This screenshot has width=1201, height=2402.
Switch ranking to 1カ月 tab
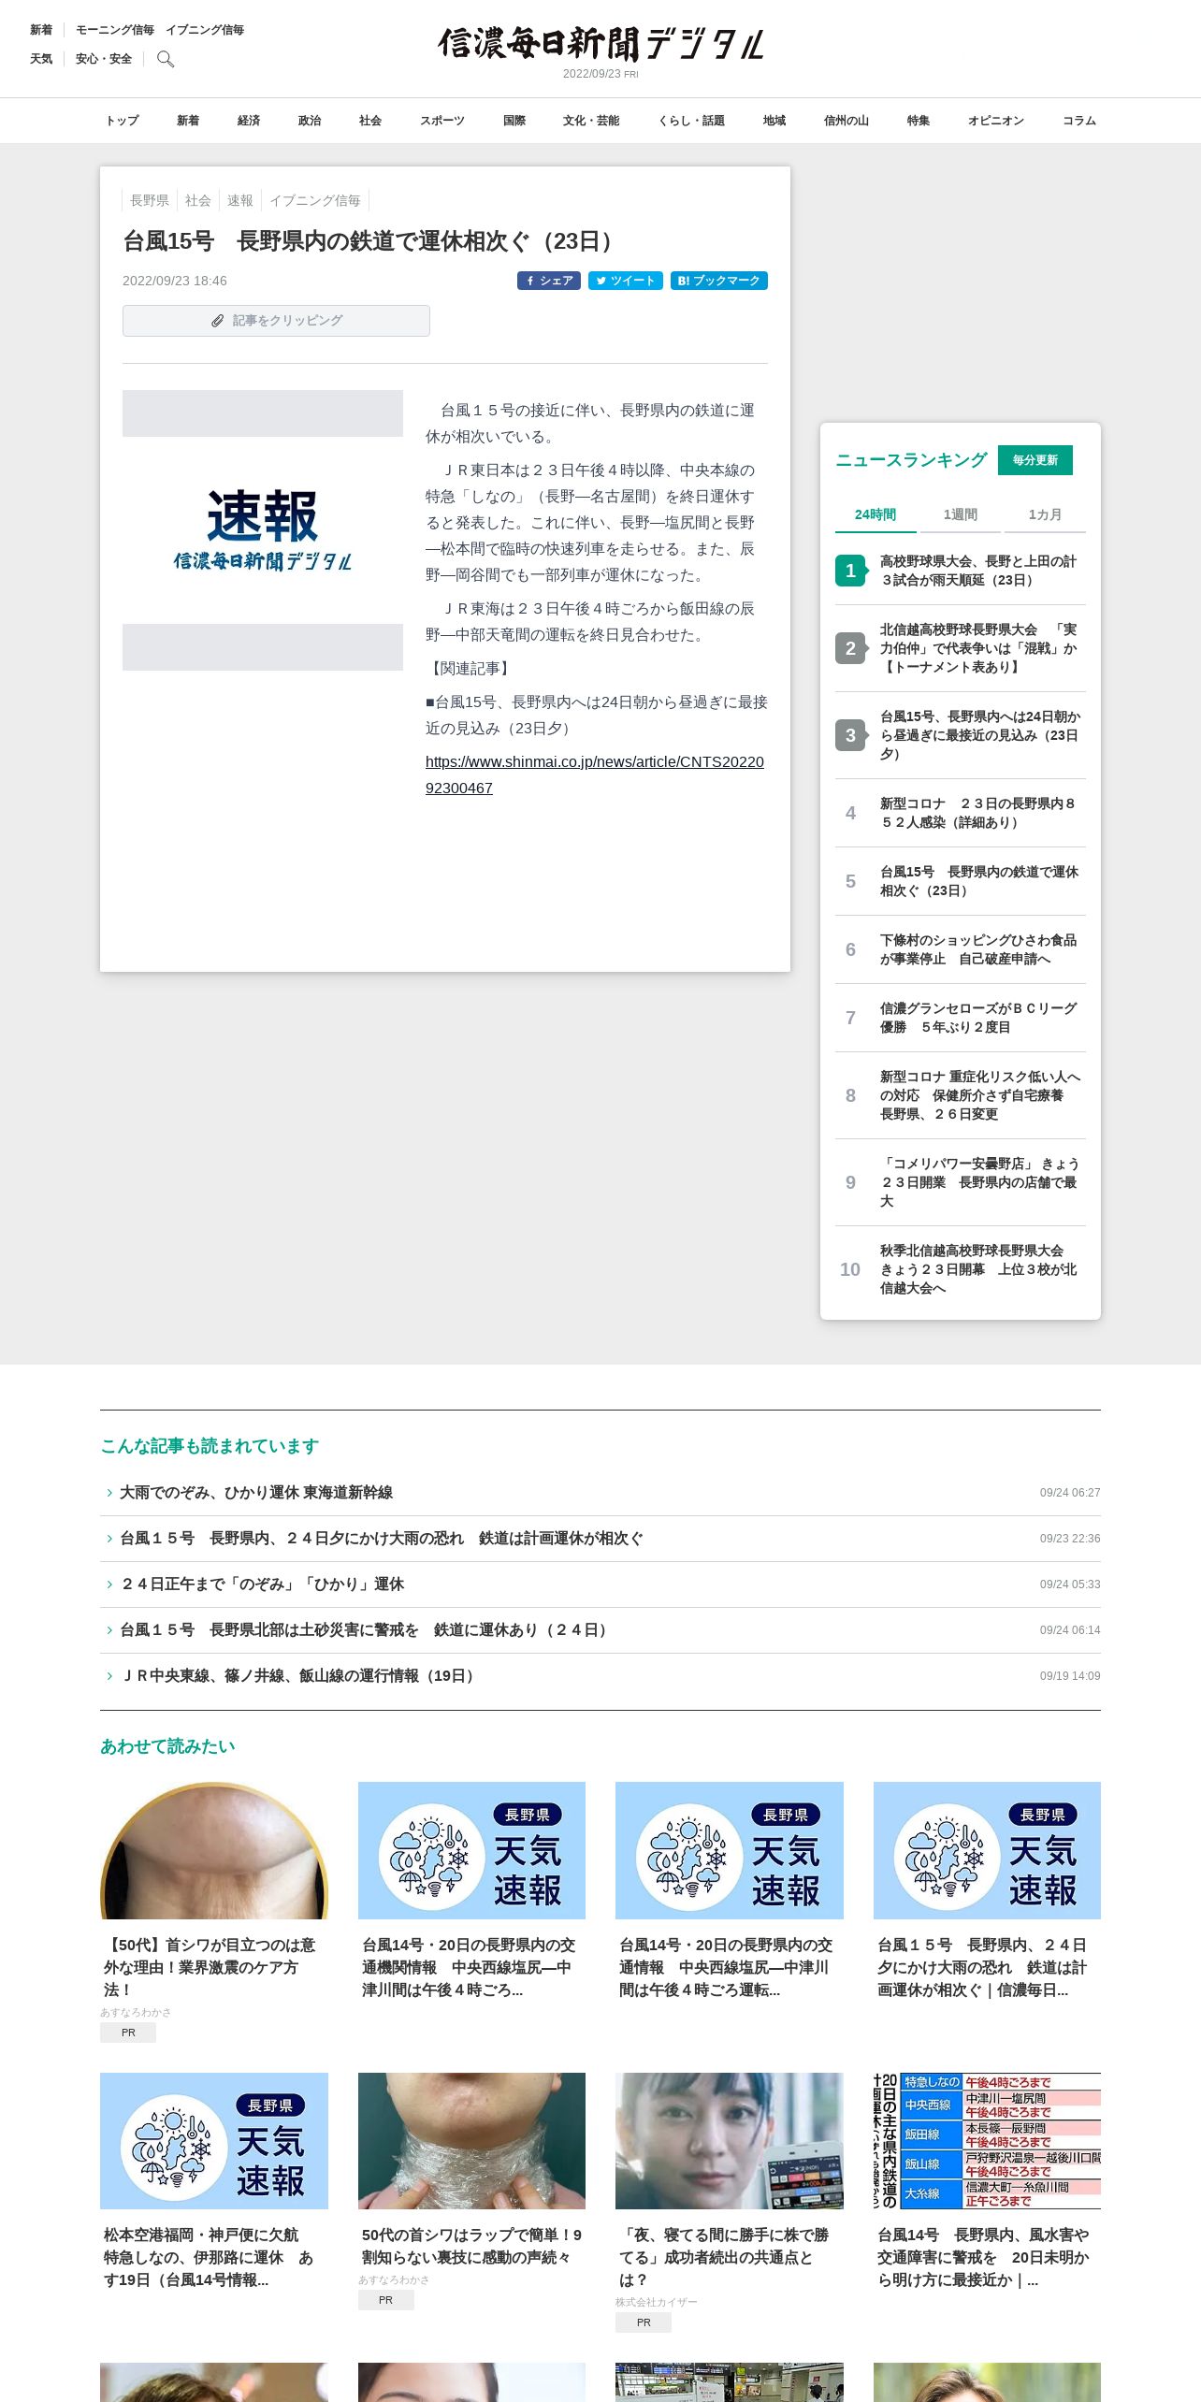click(1045, 514)
